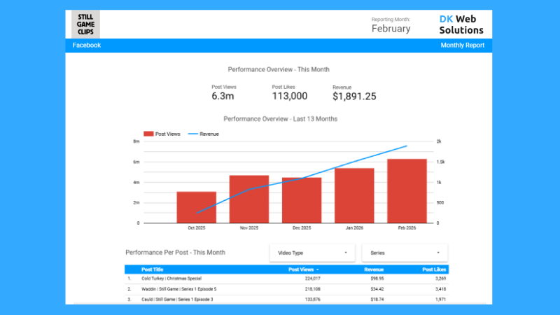The height and width of the screenshot is (315, 560).
Task: Toggle the Post Views legend swatch
Action: point(148,134)
